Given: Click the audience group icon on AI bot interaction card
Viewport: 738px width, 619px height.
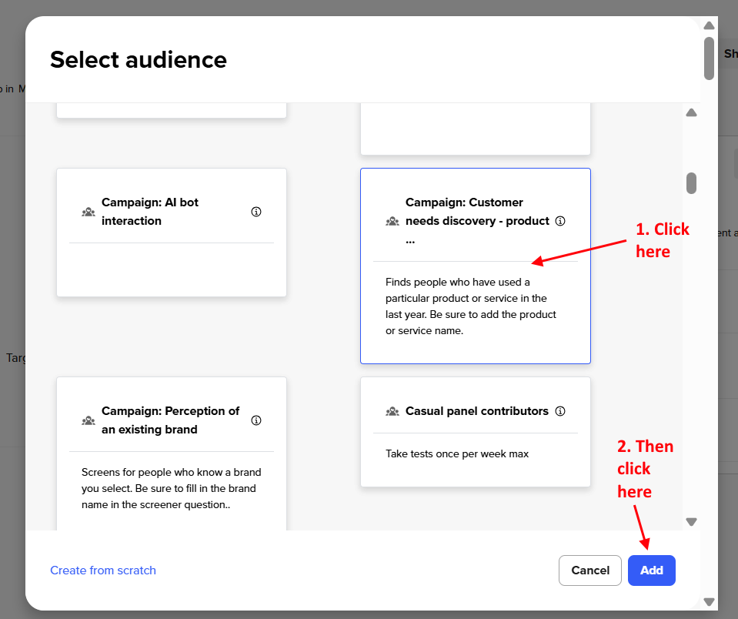Looking at the screenshot, I should 88,211.
